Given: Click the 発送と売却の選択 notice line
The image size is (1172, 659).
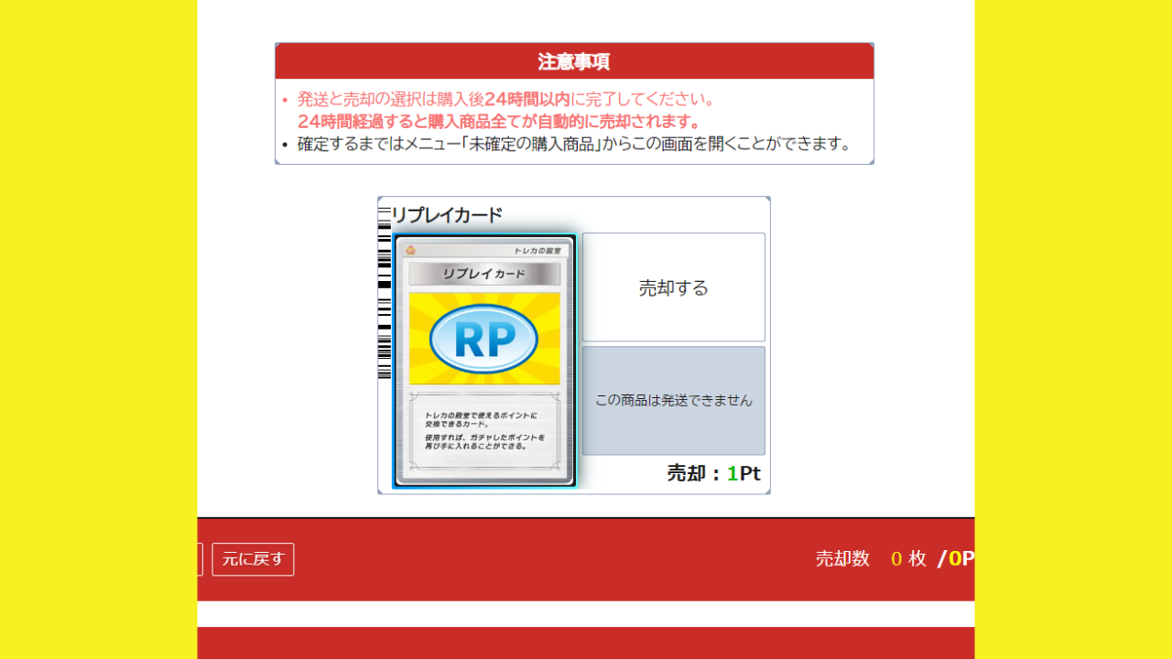Looking at the screenshot, I should pos(506,99).
